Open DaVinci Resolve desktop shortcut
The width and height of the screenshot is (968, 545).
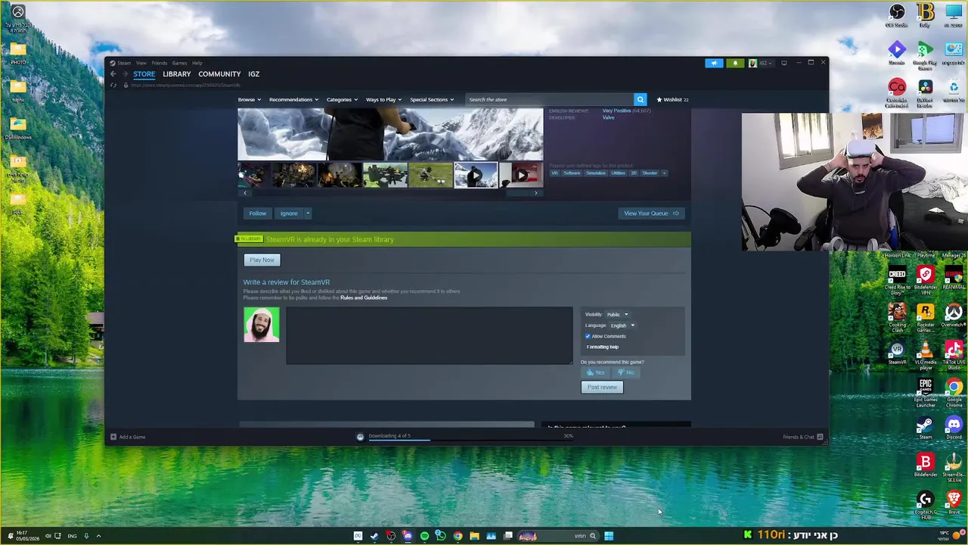[x=925, y=92]
